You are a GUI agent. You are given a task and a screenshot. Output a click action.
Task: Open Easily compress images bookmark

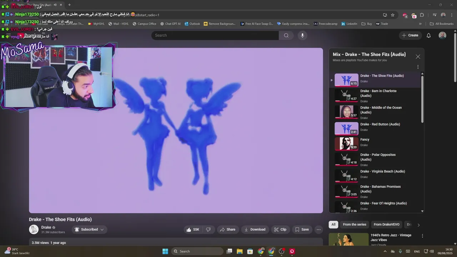[293, 24]
